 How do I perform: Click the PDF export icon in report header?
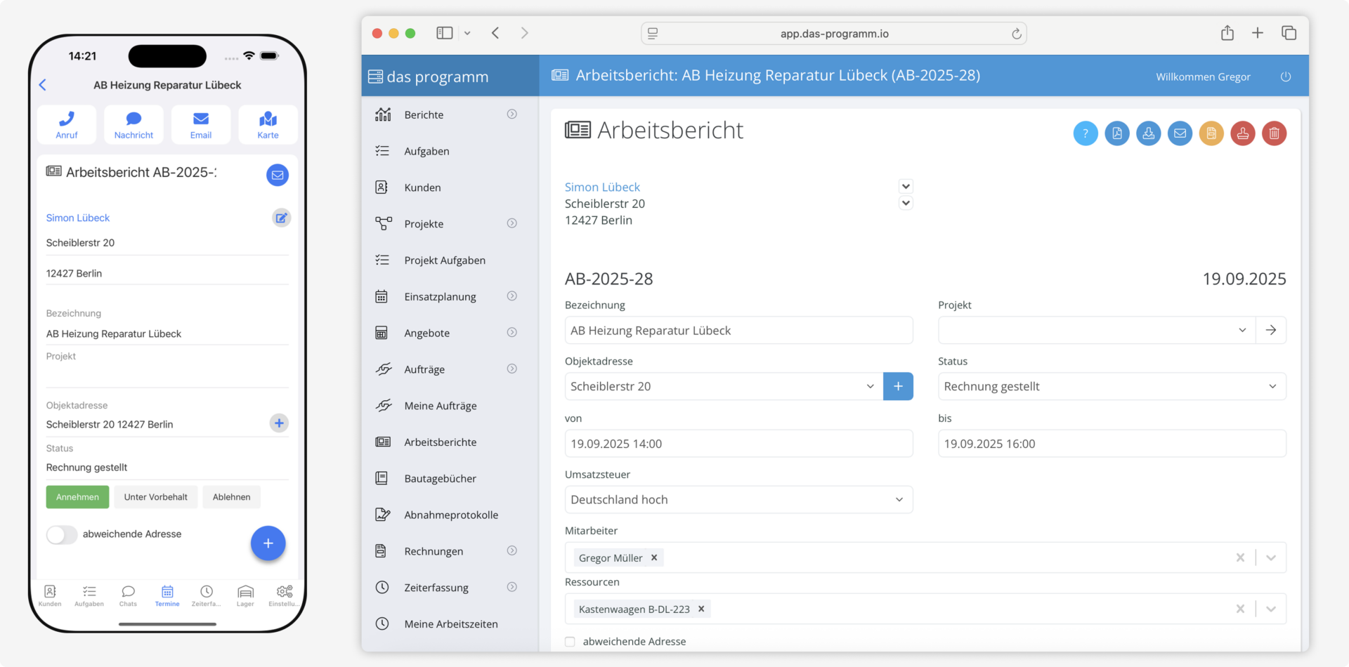point(1116,133)
